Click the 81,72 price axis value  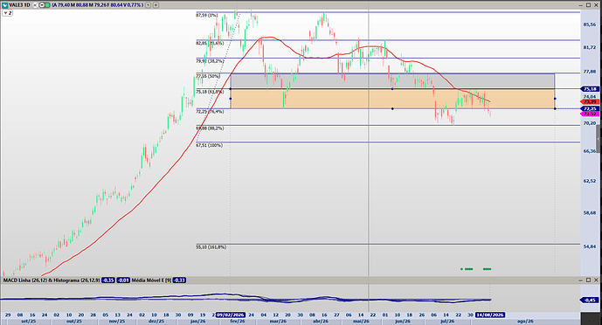pyautogui.click(x=590, y=47)
